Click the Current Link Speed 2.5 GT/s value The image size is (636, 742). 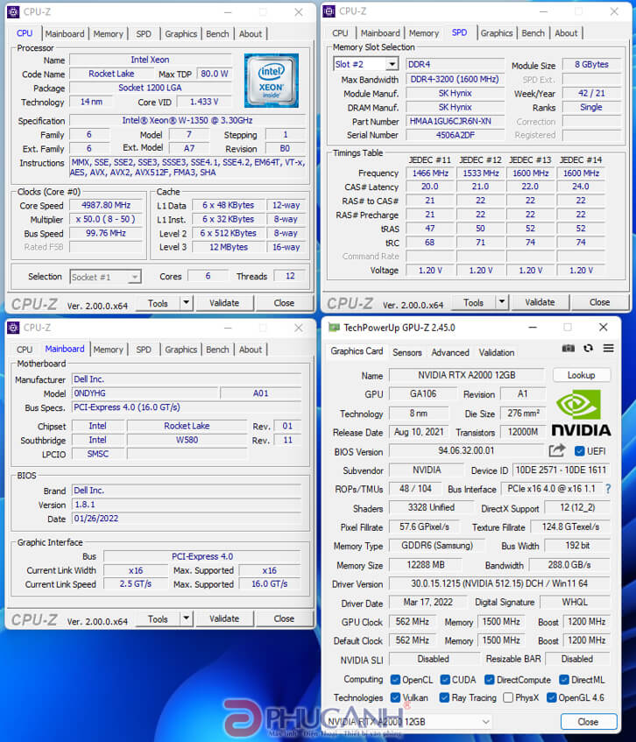135,584
